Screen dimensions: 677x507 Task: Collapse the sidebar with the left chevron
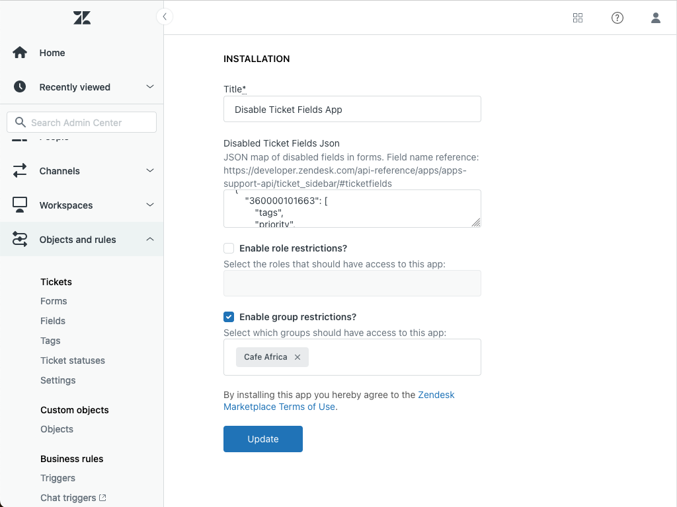coord(164,17)
